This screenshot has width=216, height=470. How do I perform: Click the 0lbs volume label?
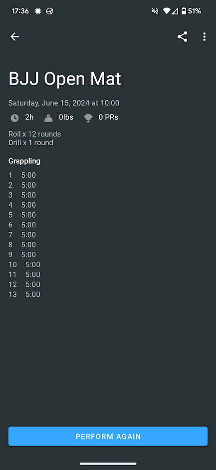pos(66,117)
